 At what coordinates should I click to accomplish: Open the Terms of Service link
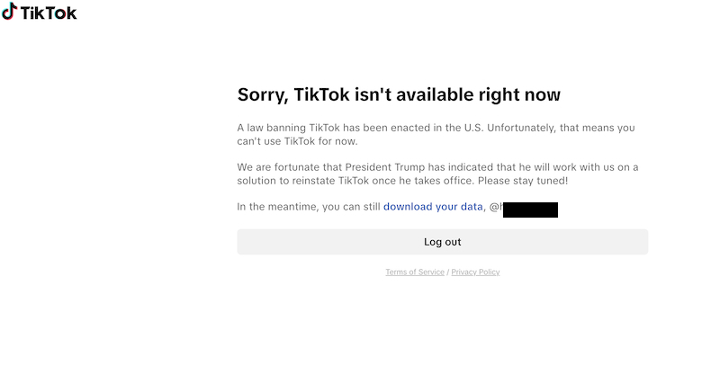click(415, 272)
